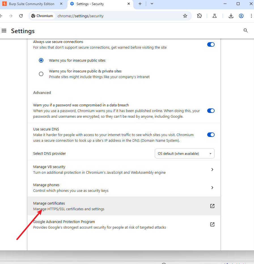Open the tab search dropdown arrow
The width and height of the screenshot is (254, 264).
tap(152, 4)
